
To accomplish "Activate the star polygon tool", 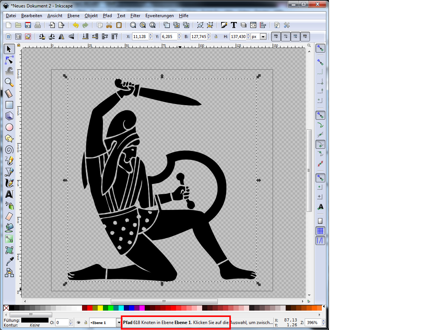I will (x=9, y=138).
